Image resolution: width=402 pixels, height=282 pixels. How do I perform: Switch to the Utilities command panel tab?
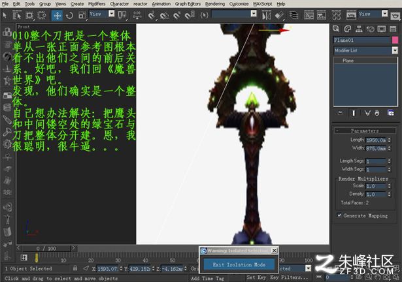(x=393, y=29)
